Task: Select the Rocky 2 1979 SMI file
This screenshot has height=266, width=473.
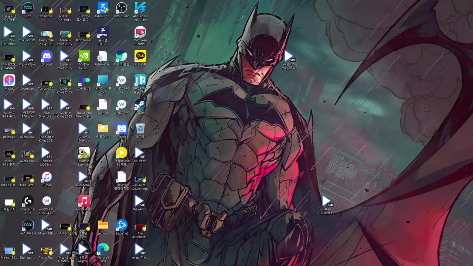Action: click(x=9, y=108)
